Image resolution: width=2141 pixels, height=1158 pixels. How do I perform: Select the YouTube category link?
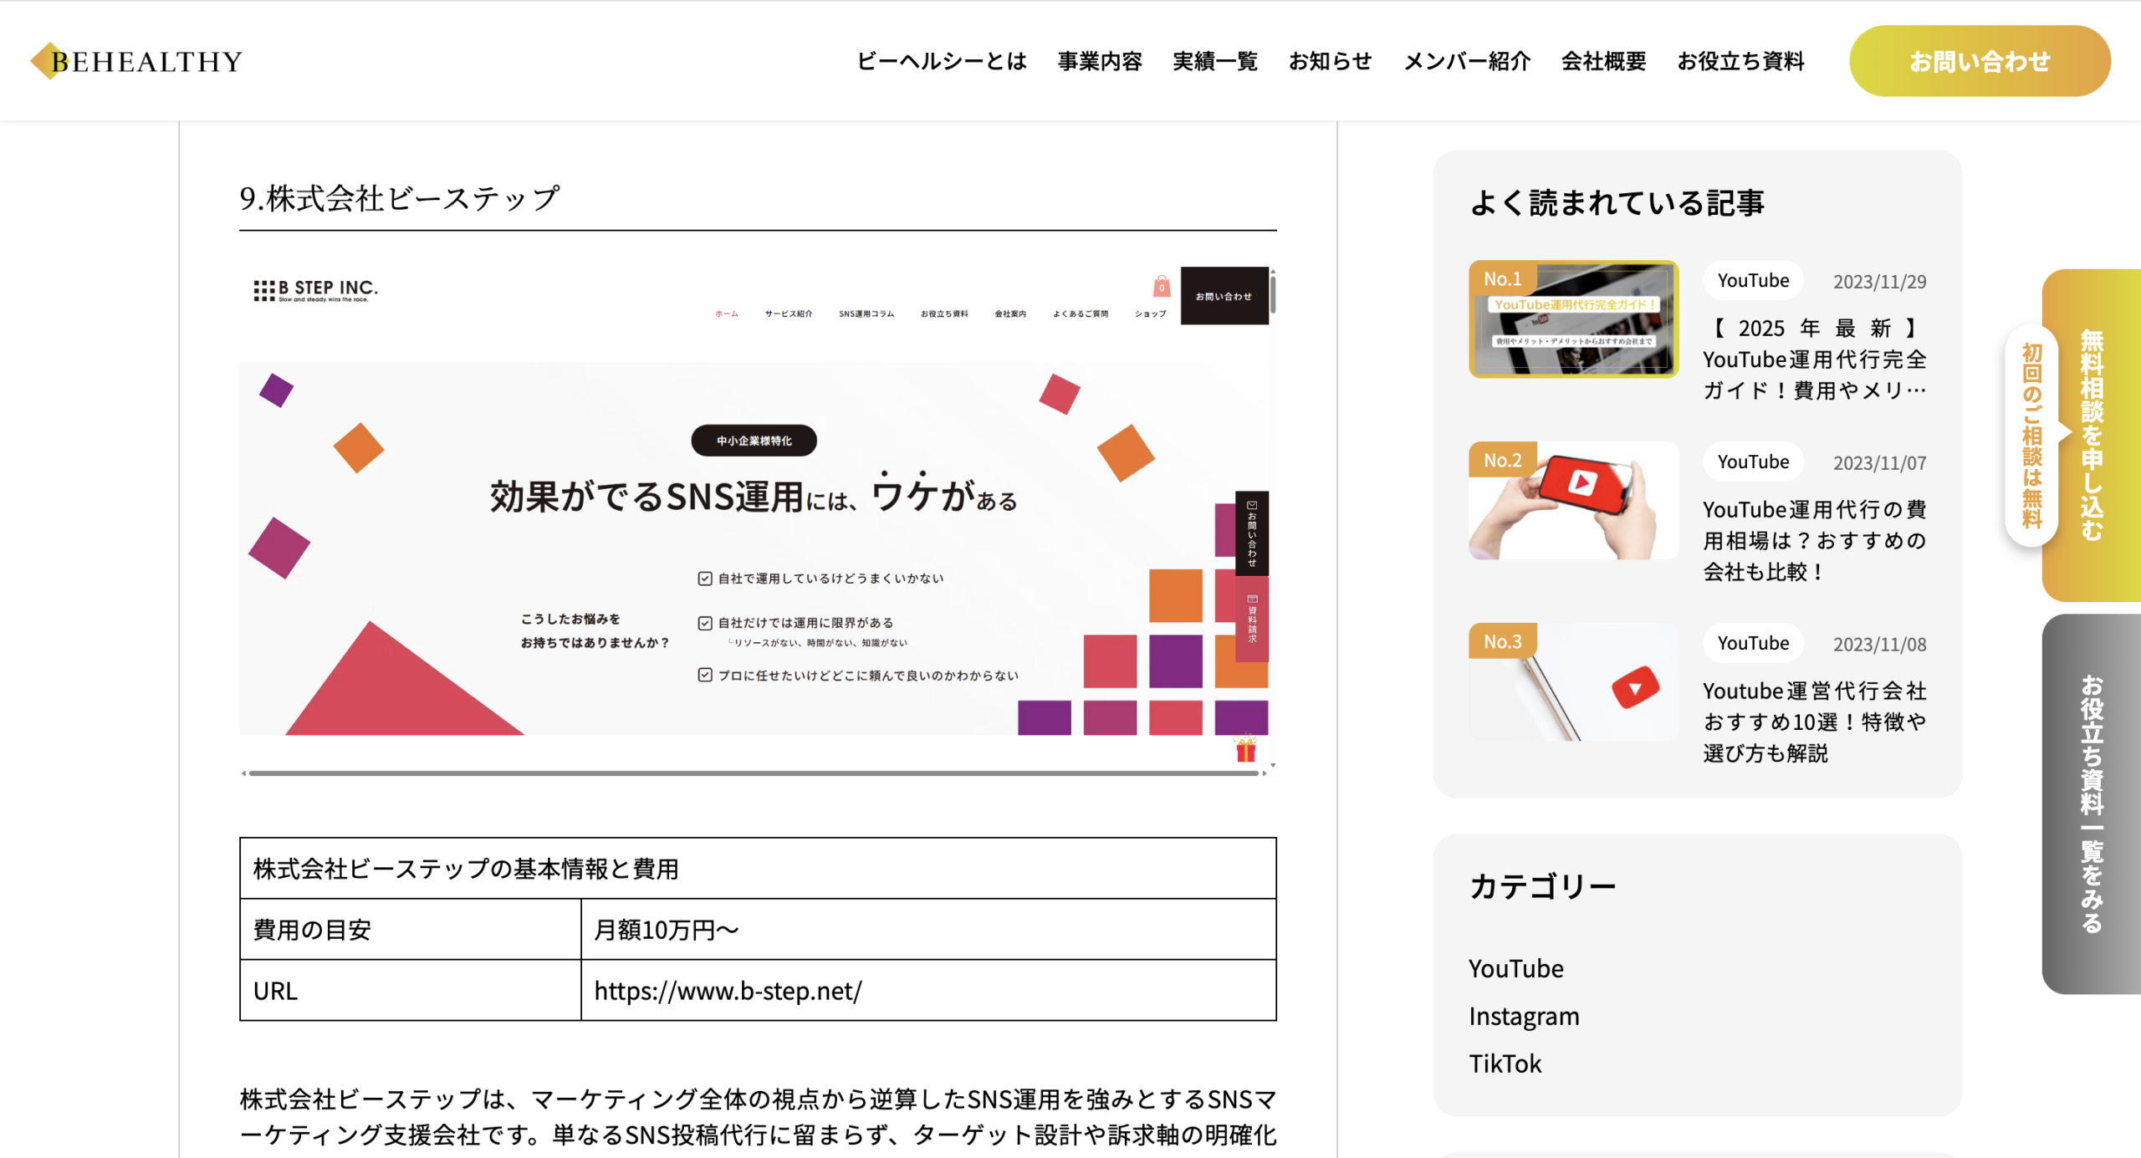1515,968
